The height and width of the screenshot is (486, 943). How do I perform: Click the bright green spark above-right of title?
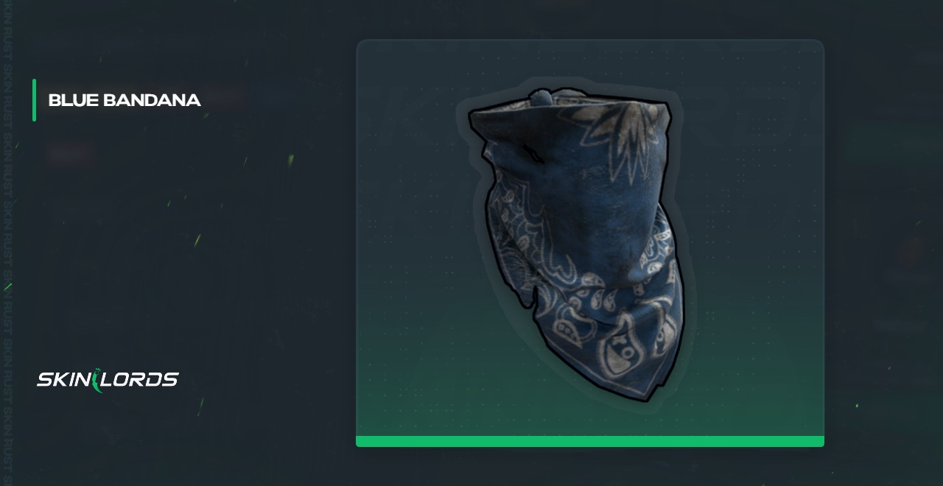291,159
